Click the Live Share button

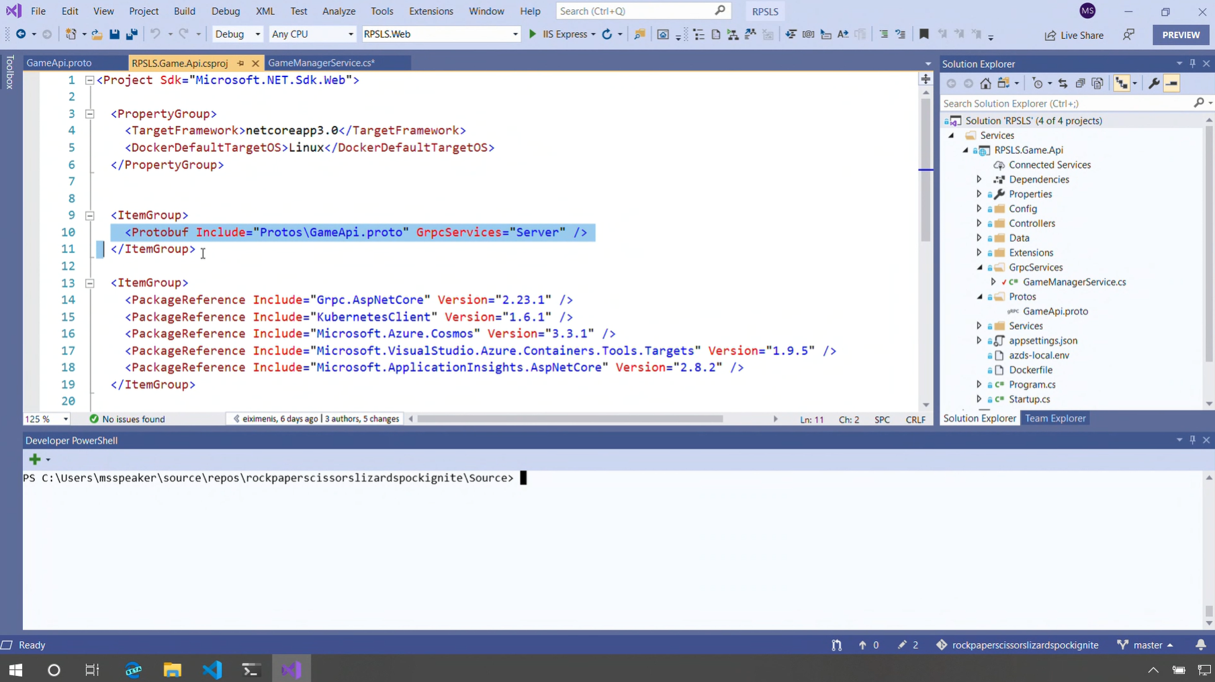(x=1074, y=35)
